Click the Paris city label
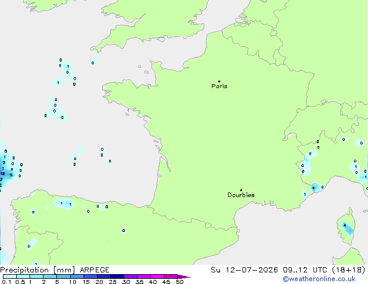Viewport: 368px width, 284px height. 219,86
